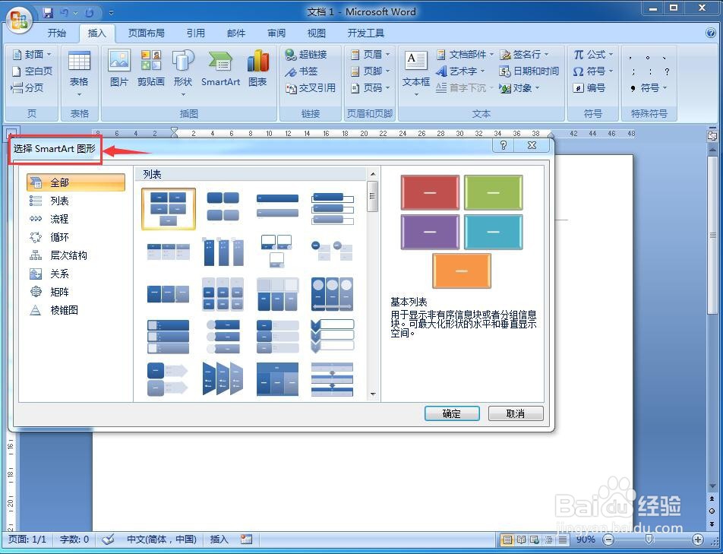Zoom in with the plus button

coord(698,540)
